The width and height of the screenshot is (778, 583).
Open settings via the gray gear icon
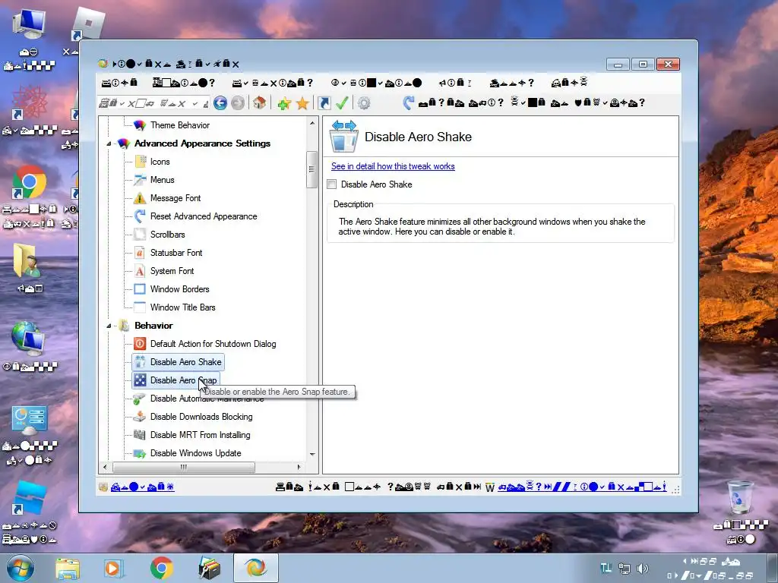[x=364, y=103]
